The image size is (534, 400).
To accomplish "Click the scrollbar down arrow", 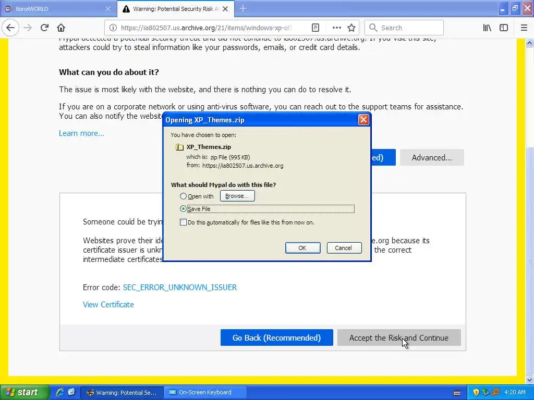I will 530,379.
